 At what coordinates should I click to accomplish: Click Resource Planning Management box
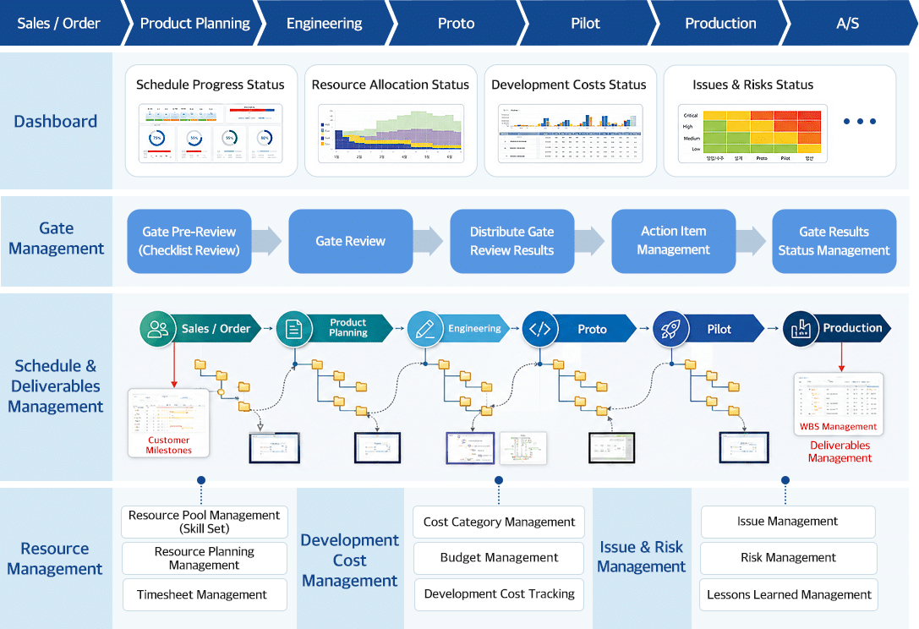point(204,558)
